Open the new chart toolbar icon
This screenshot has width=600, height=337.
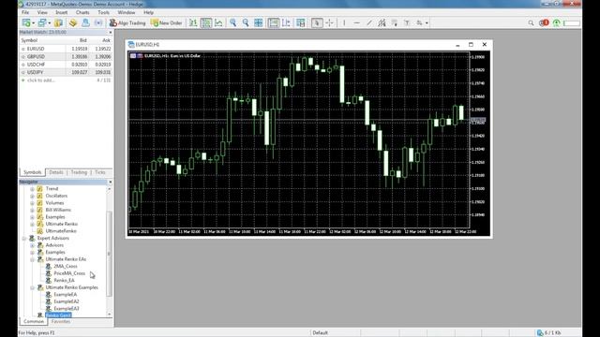coord(26,22)
